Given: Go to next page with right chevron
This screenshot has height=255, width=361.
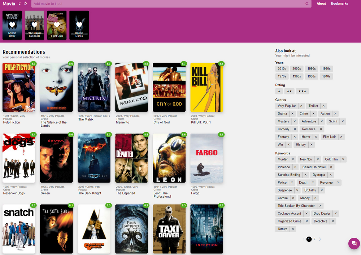Looking at the screenshot, I should (320, 239).
